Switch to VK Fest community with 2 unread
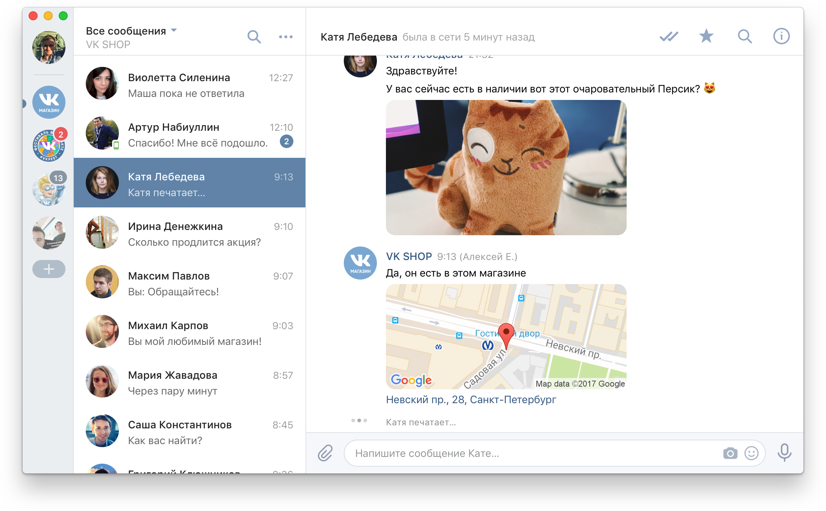This screenshot has width=826, height=511. 49,146
